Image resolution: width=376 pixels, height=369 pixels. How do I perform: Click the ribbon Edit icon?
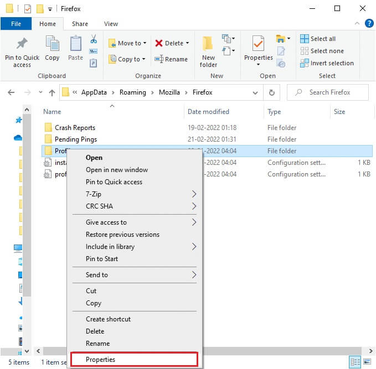pos(281,51)
